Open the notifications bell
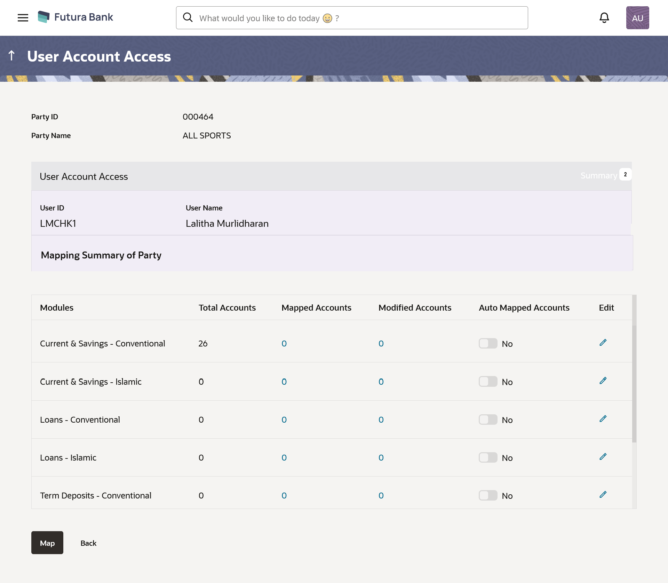 coord(604,18)
